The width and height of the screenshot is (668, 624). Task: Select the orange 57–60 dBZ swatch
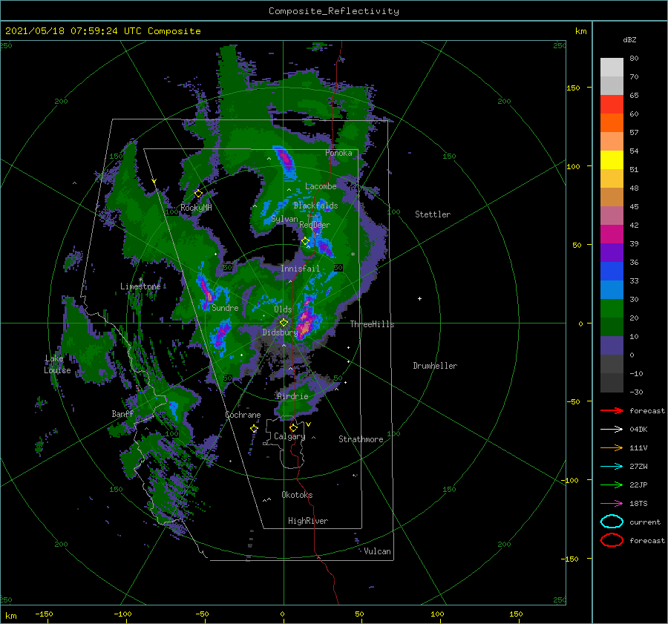tap(612, 123)
